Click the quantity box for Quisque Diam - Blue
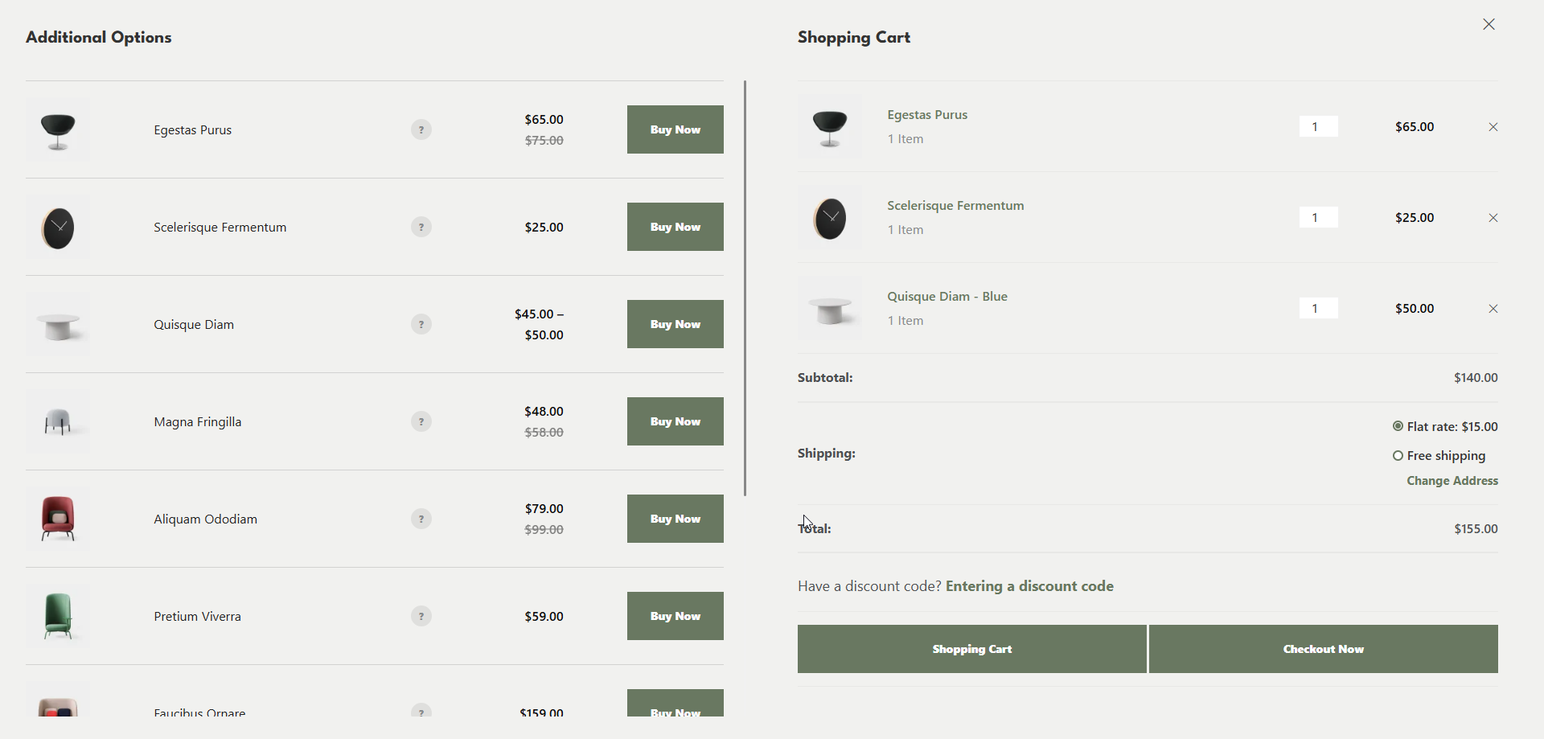The width and height of the screenshot is (1544, 739). (1319, 308)
